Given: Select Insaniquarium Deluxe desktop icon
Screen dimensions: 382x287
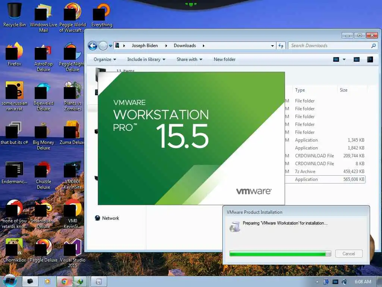Looking at the screenshot, I should tap(43, 214).
